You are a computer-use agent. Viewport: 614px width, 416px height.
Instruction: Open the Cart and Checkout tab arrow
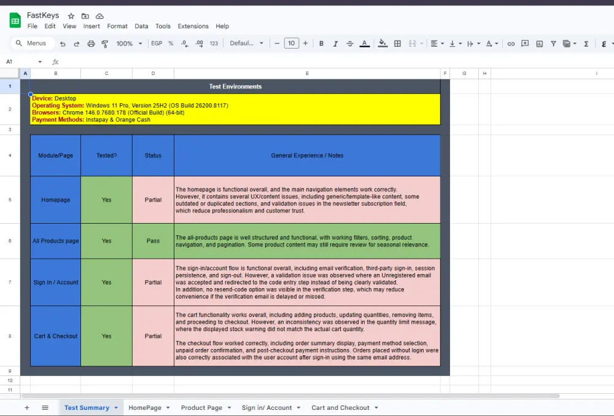tap(376, 408)
